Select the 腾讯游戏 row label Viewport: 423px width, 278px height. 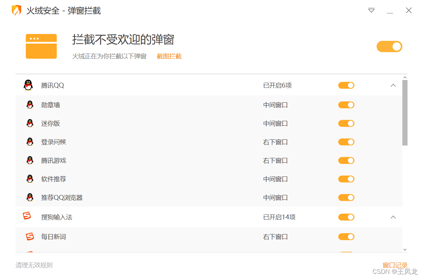pos(54,161)
